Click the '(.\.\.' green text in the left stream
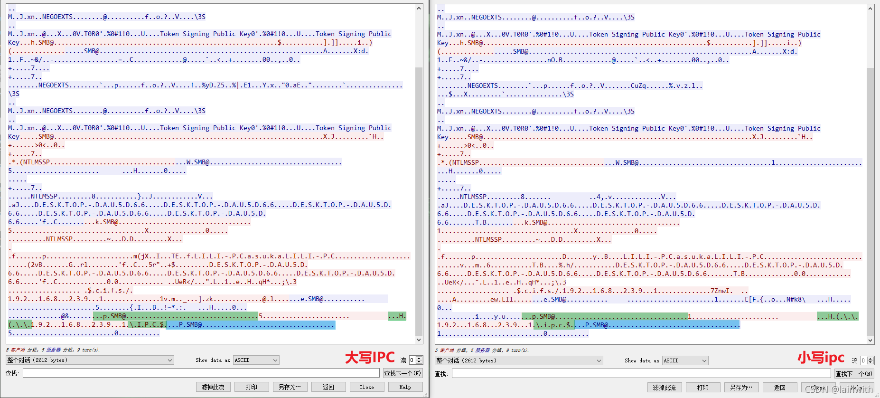This screenshot has height=398, width=880. tap(20, 324)
